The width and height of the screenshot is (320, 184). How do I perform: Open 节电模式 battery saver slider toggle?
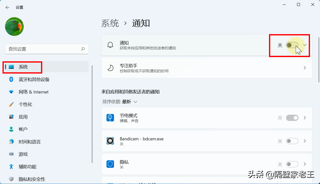pyautogui.click(x=292, y=118)
